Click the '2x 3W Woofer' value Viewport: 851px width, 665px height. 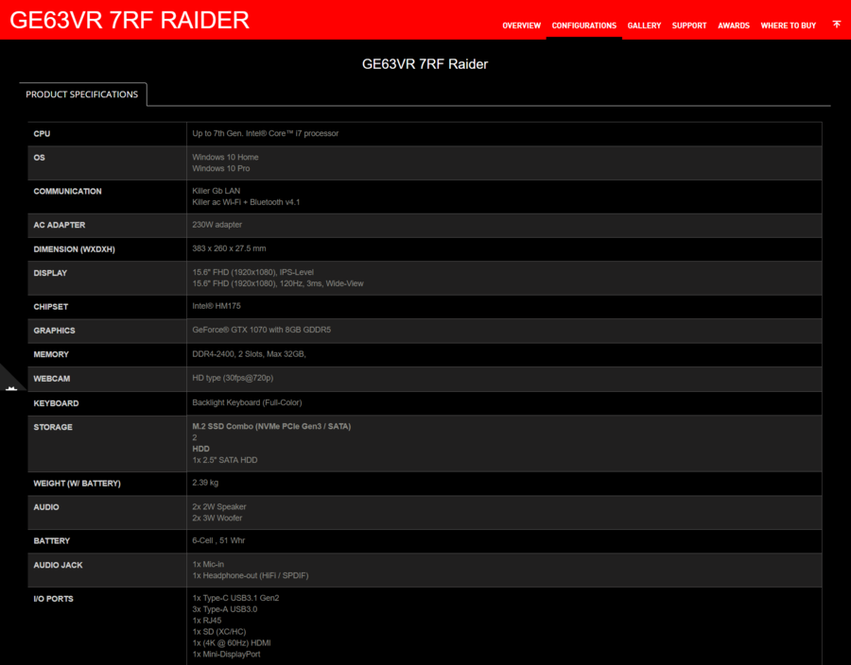pyautogui.click(x=217, y=519)
